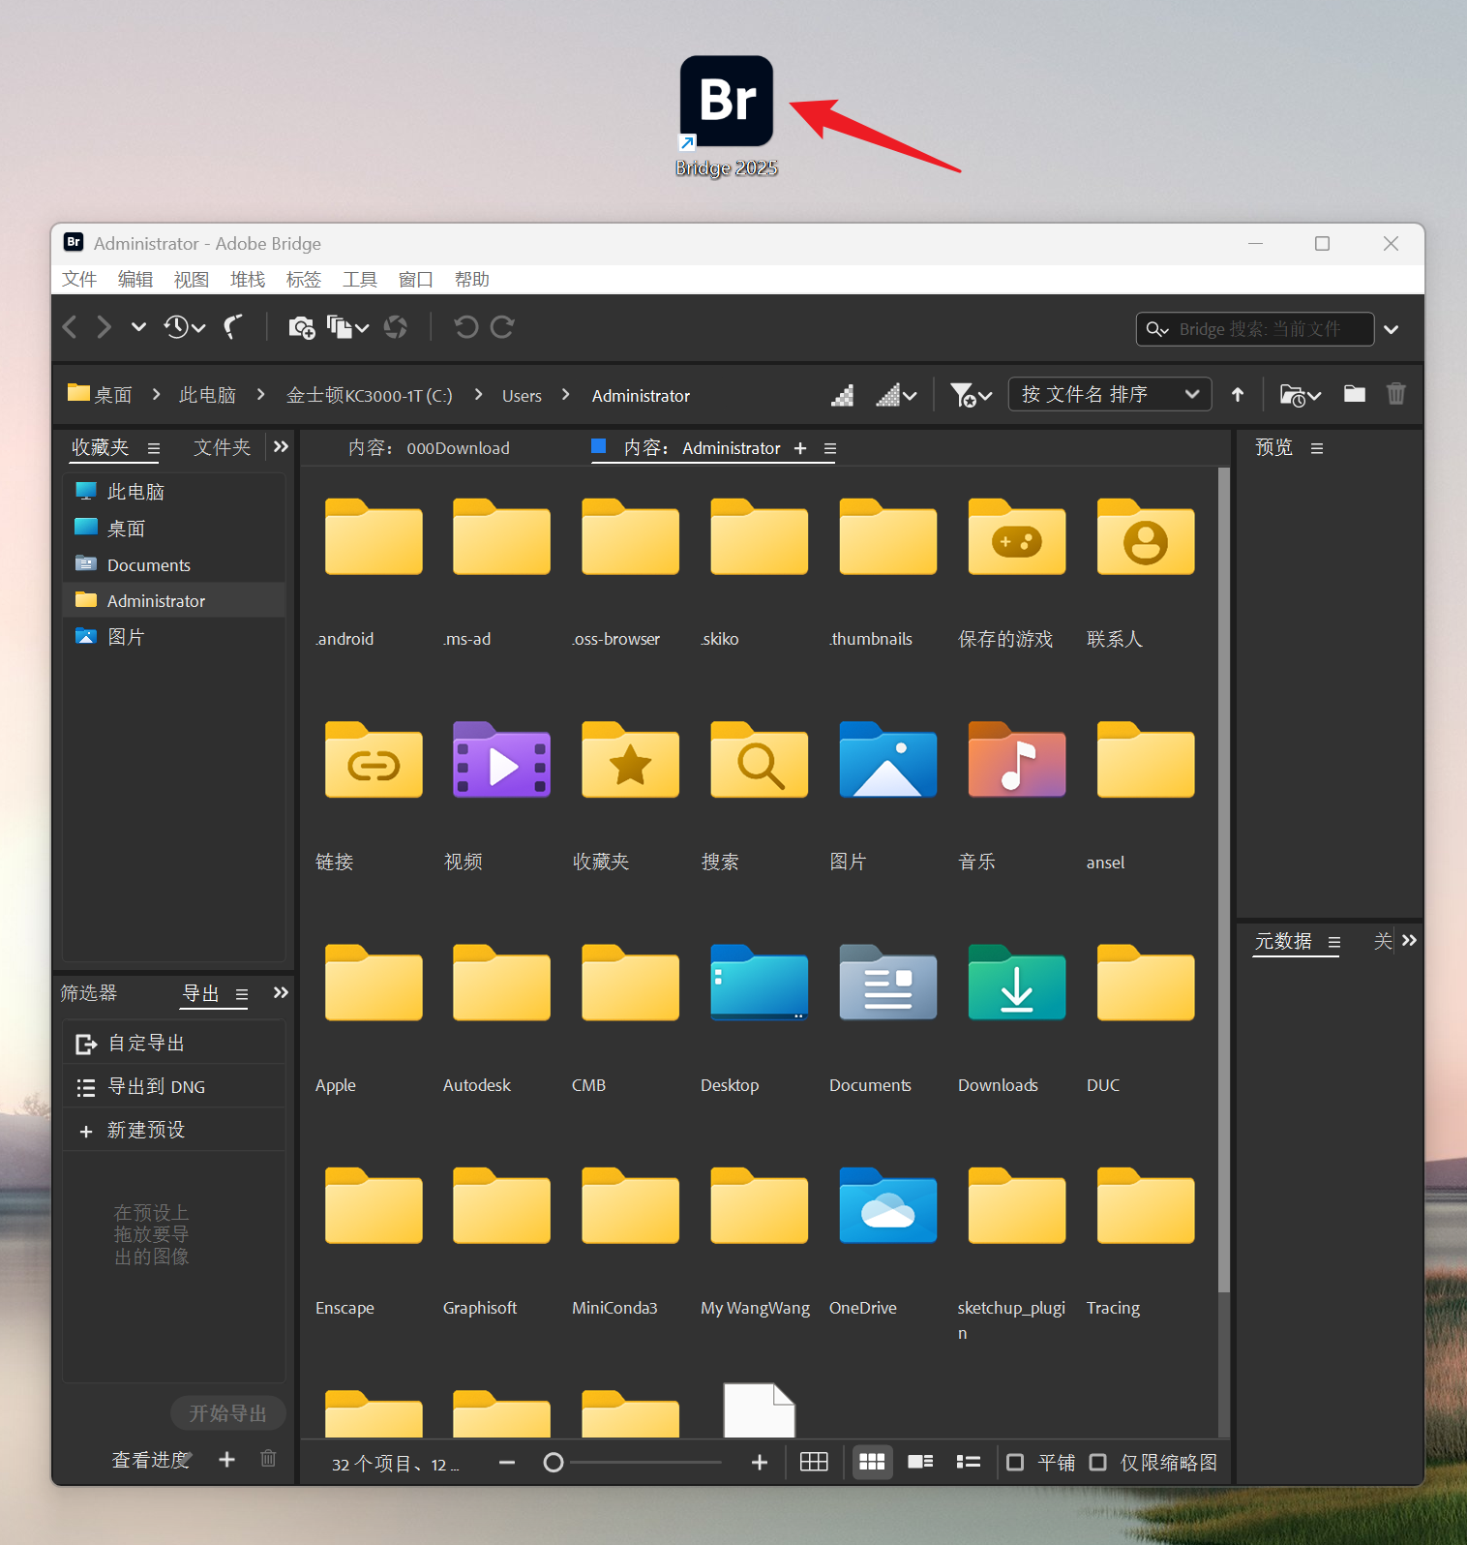Toggle ascending sort order arrow
Screen dimensions: 1467x1545
coord(1238,395)
